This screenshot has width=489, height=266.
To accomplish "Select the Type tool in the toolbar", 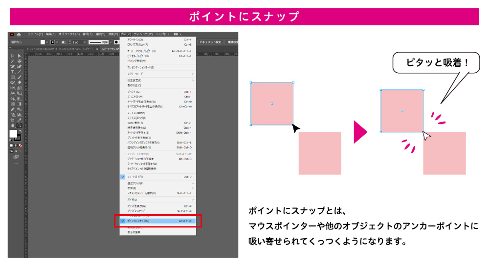I will pos(13,72).
